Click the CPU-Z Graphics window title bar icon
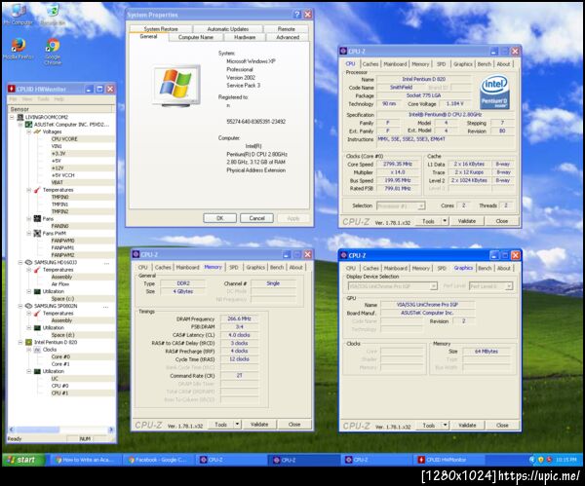The image size is (585, 486). [x=343, y=255]
